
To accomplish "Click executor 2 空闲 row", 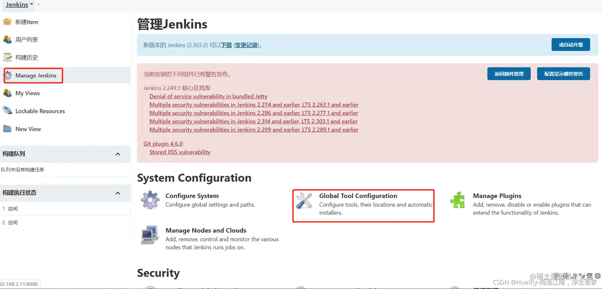I will pyautogui.click(x=65, y=223).
